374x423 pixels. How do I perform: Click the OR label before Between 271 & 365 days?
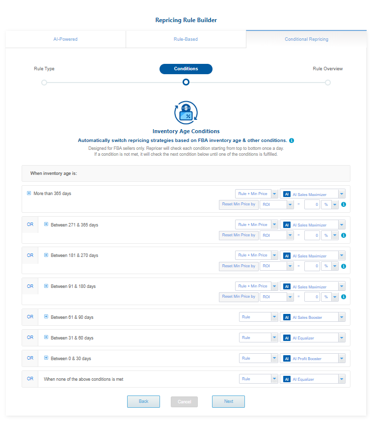[x=30, y=225]
